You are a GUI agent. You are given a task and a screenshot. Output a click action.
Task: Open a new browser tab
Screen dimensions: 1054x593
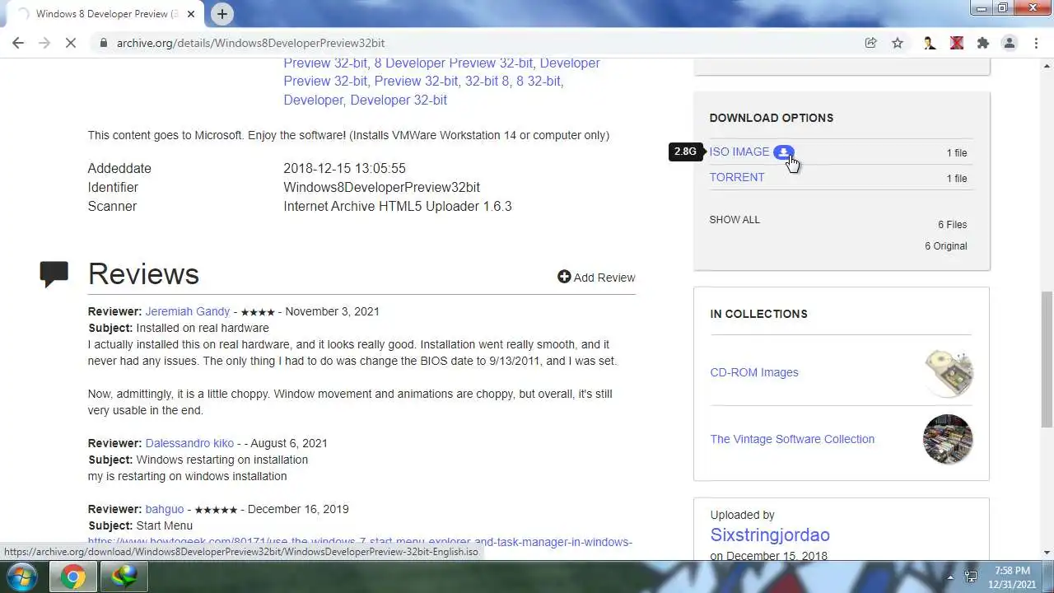point(222,14)
